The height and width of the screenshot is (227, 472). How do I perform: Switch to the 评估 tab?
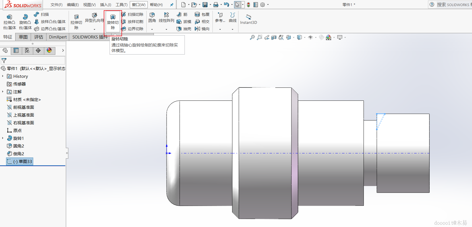(39, 37)
